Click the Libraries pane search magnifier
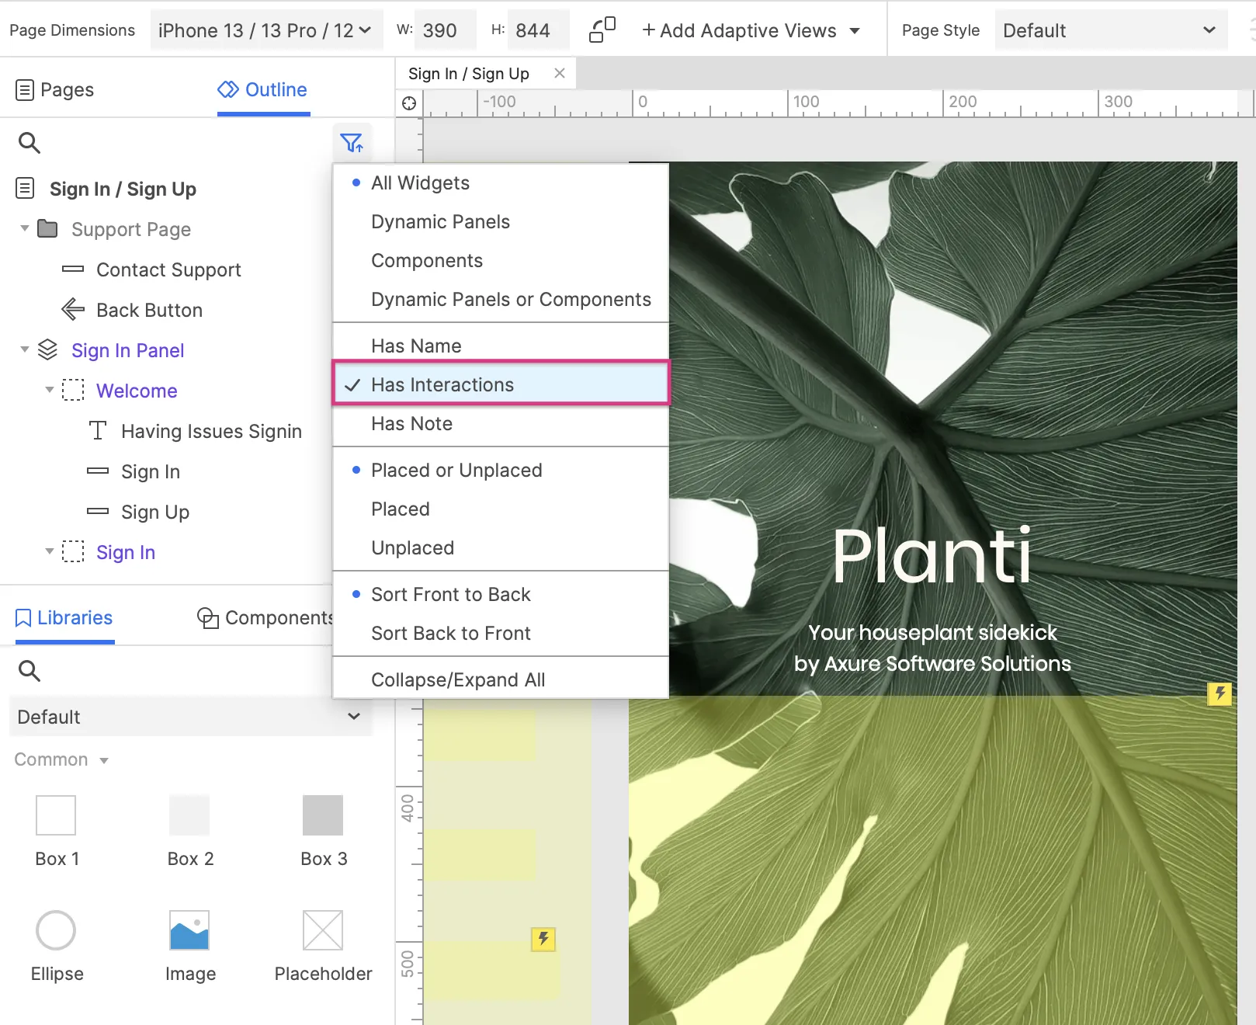1256x1025 pixels. (29, 671)
